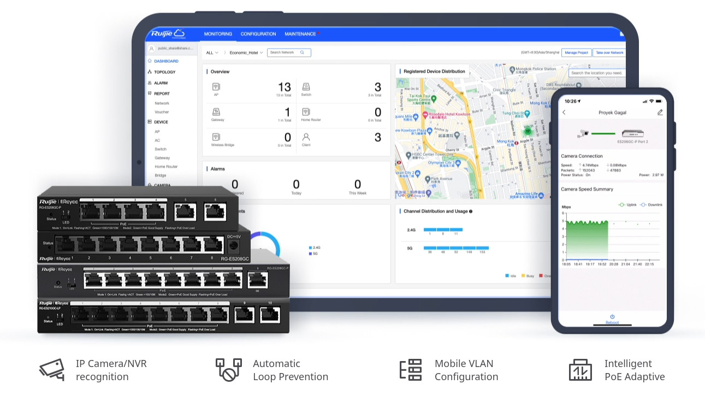Image resolution: width=705 pixels, height=396 pixels.
Task: Click the user avatar icon in the sidebar
Action: pyautogui.click(x=152, y=49)
